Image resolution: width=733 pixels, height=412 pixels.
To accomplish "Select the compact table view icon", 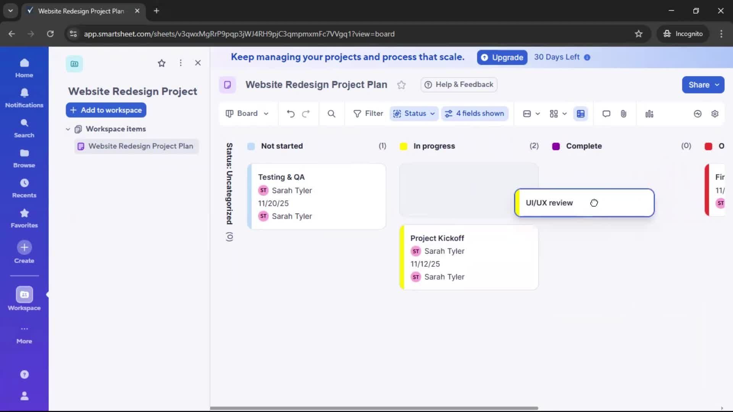I will click(581, 113).
